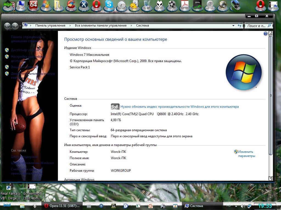Viewport: 281px width, 210px height.
Task: Click the performance score 5,8 badge
Action: click(x=115, y=107)
